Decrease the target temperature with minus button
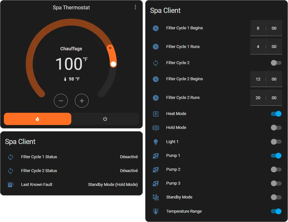 click(61, 101)
